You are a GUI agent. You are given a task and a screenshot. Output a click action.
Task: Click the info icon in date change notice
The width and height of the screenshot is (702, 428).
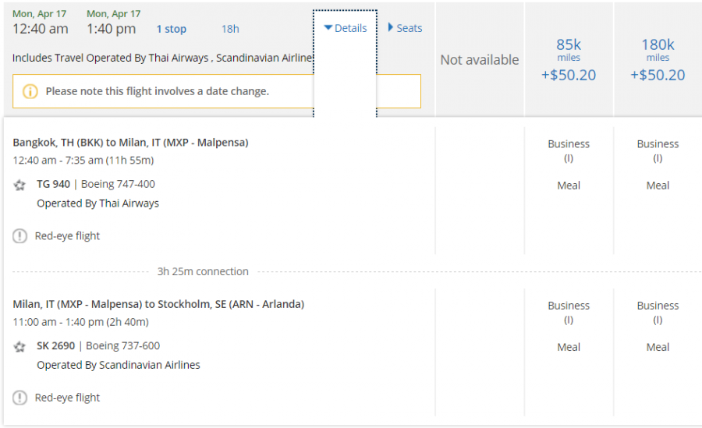tap(30, 91)
